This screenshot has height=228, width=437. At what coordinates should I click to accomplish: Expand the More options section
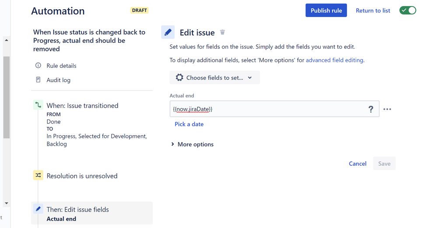point(192,144)
